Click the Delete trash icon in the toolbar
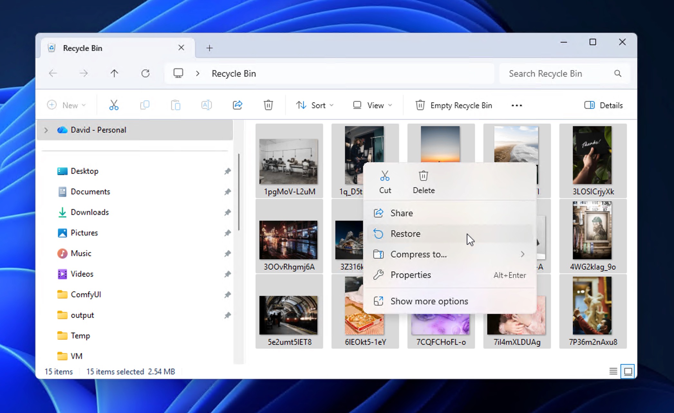The width and height of the screenshot is (674, 413). click(x=268, y=105)
